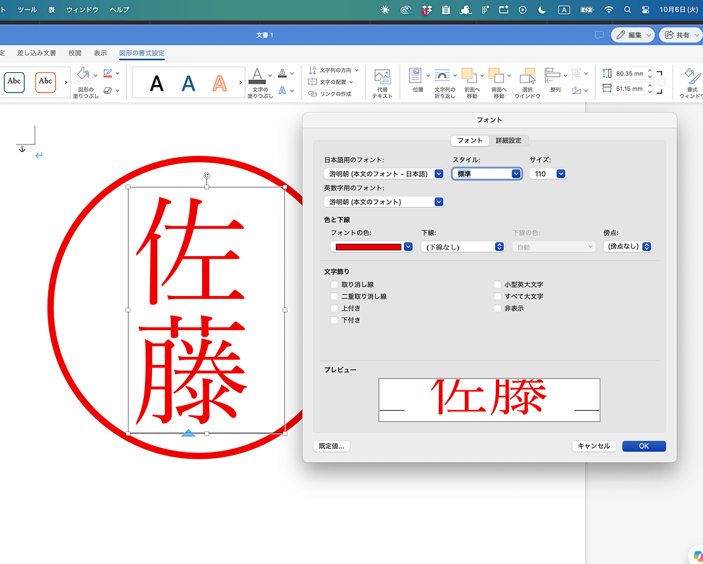
Task: Click the shape effects eraser-like icon
Action: (108, 91)
